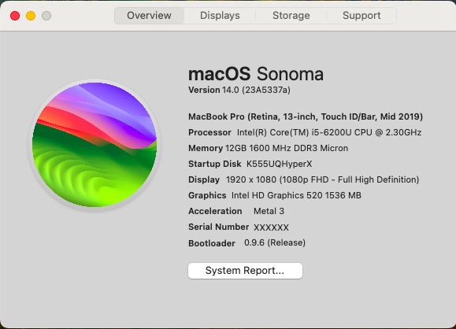Click the i5-6200U processor value

329,132
